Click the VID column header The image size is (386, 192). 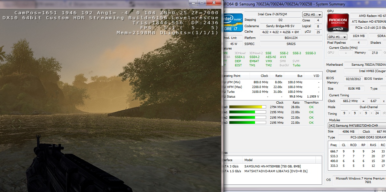(313, 76)
